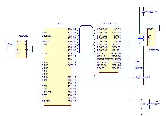Click the 470pF capacitor near VCC
The height and width of the screenshot is (116, 166).
(x=149, y=104)
